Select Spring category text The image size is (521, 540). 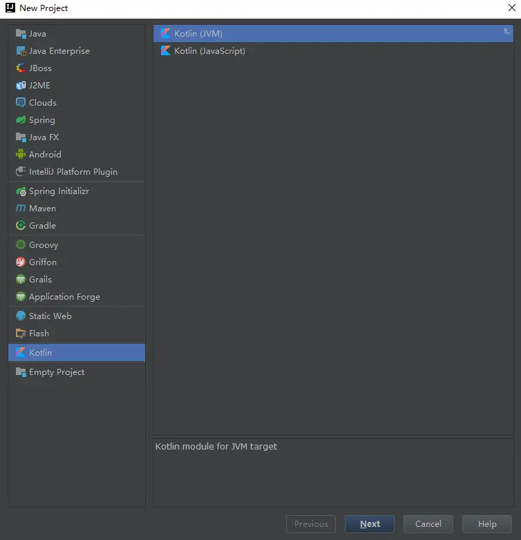tap(42, 120)
